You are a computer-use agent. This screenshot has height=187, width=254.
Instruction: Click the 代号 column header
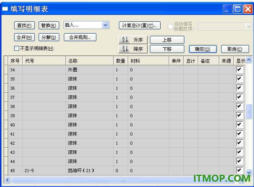[44, 61]
